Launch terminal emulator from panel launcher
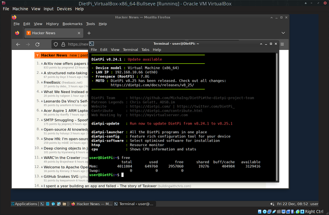Screen dimensions: 329x215 pos(42,204)
